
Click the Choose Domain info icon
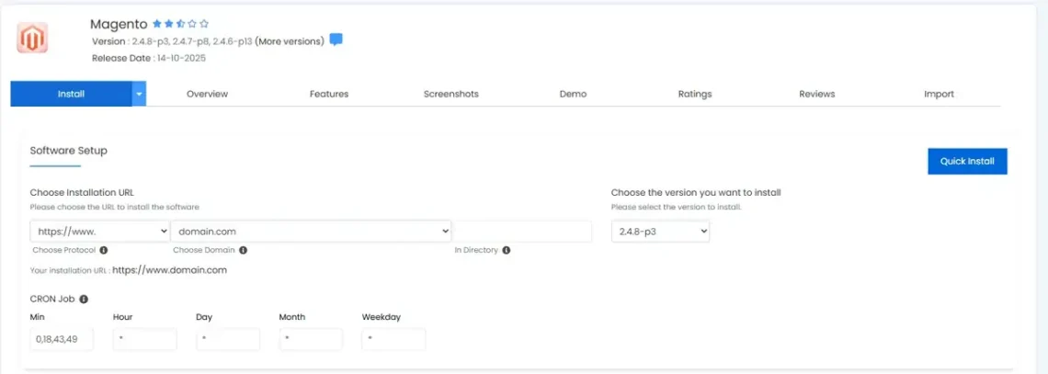click(x=244, y=250)
